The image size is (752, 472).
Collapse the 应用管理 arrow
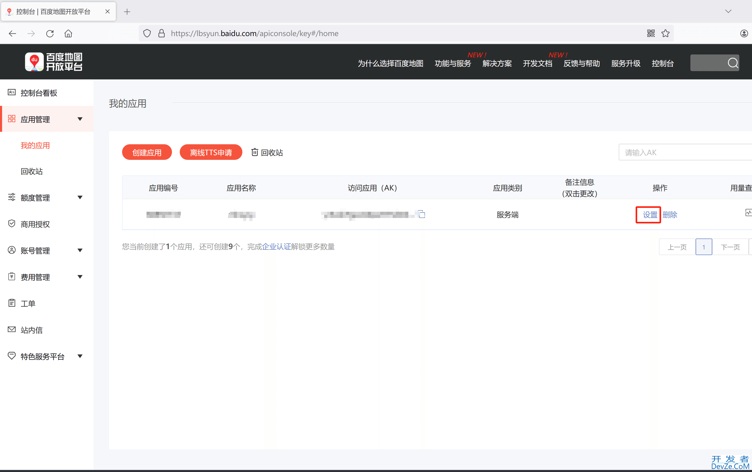[x=80, y=119]
